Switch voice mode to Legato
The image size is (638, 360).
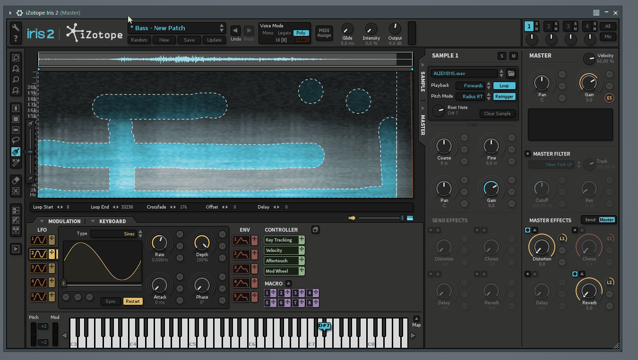[285, 33]
